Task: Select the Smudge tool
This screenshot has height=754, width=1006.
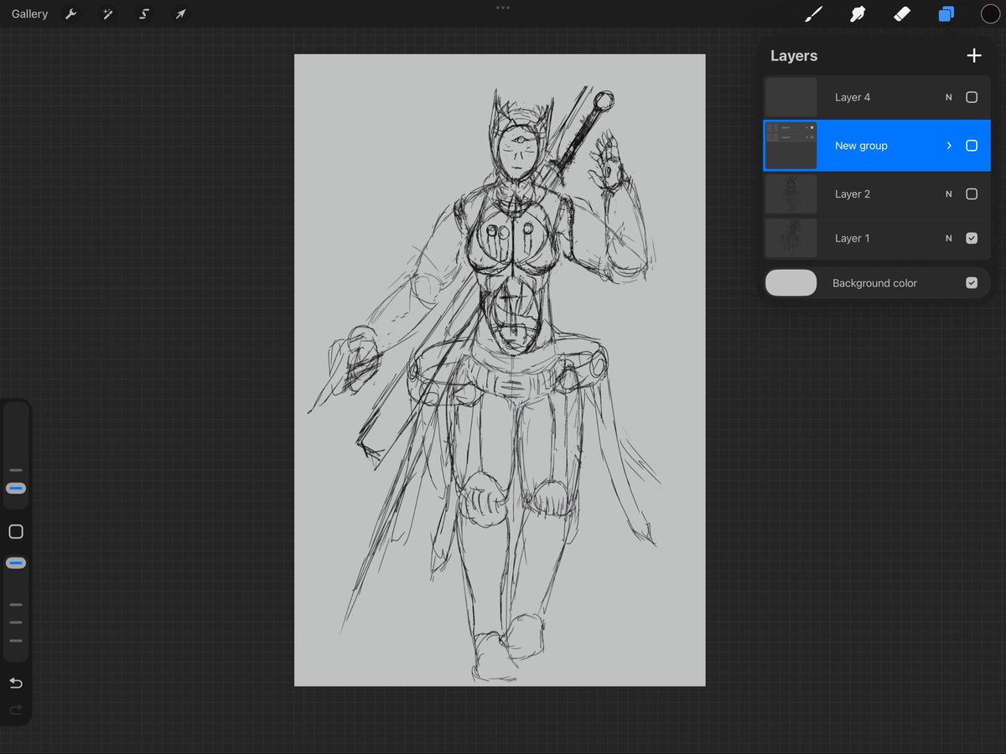Action: pos(858,14)
